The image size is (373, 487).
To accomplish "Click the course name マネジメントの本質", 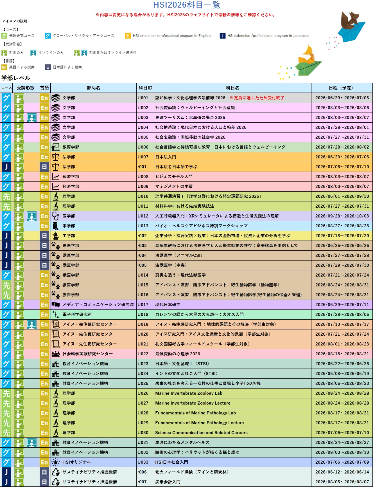I will (x=174, y=187).
